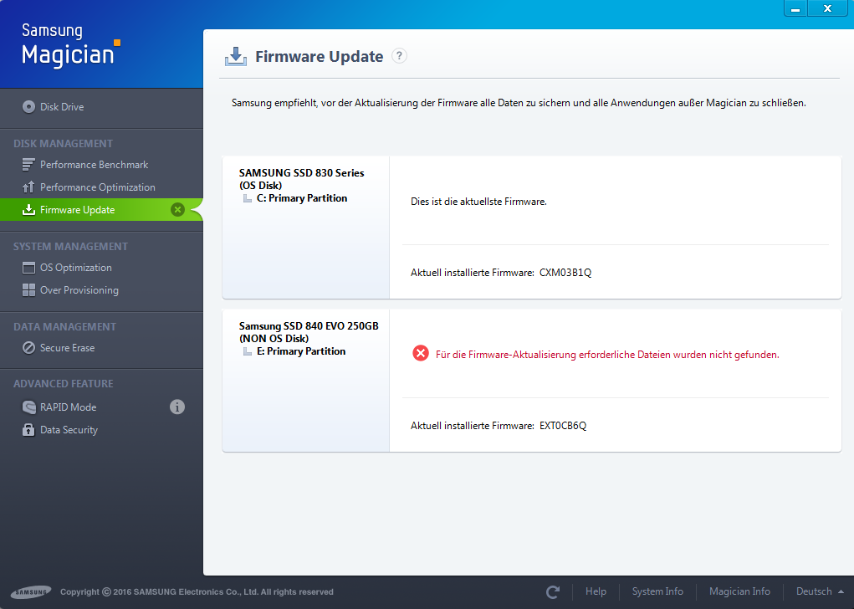
Task: Click the Samsung oval logo in footer
Action: tap(31, 592)
